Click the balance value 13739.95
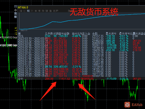 click(x=98, y=67)
